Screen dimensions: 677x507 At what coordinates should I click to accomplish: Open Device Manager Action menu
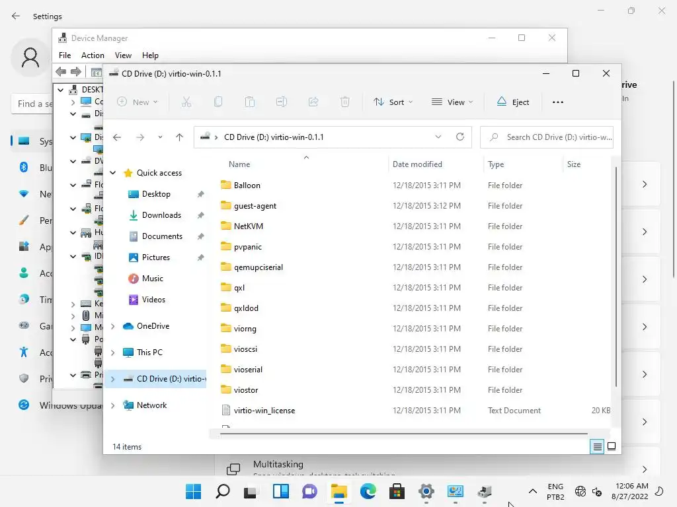click(x=93, y=55)
